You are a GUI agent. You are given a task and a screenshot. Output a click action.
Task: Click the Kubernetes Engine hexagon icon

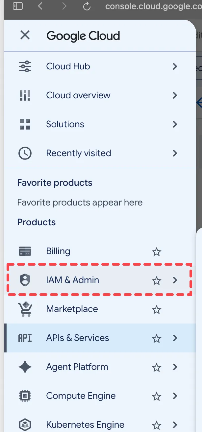tap(25, 425)
